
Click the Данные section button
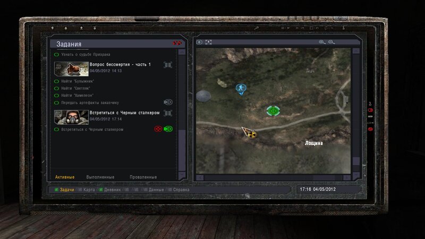[156, 189]
